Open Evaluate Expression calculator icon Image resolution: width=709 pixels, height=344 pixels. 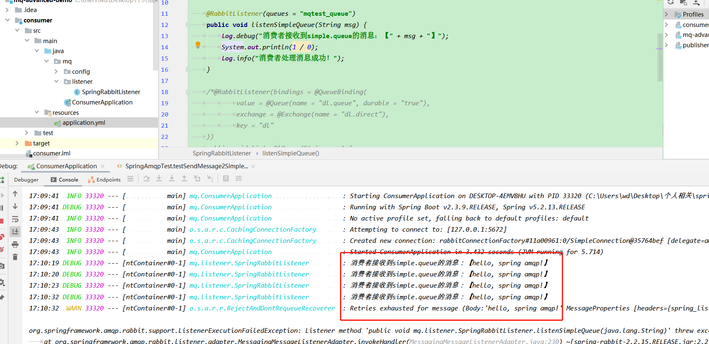(x=226, y=179)
